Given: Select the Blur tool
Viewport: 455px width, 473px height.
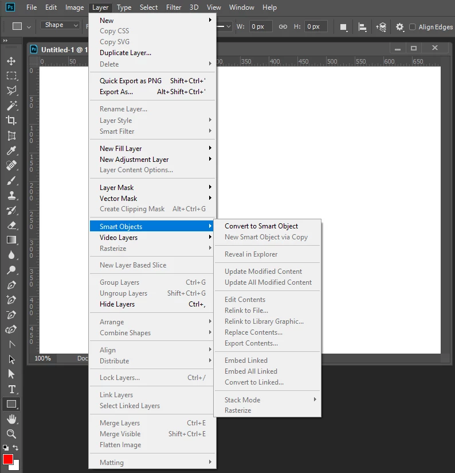Looking at the screenshot, I should (x=11, y=255).
